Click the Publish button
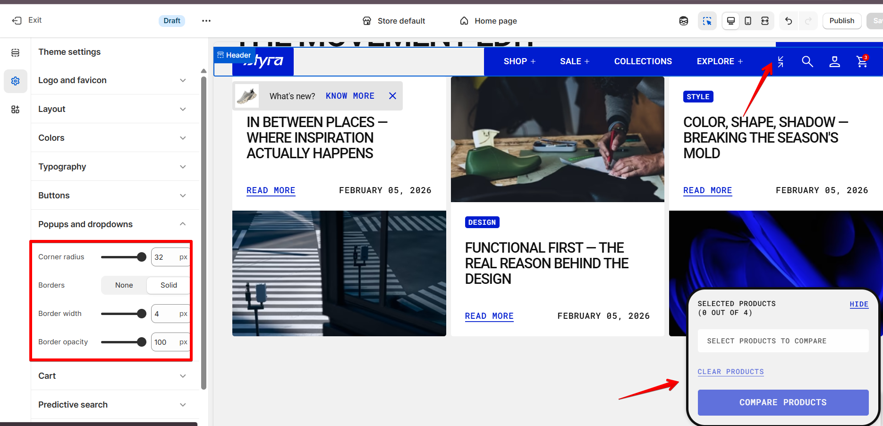Screen dimensions: 883x426 842,21
